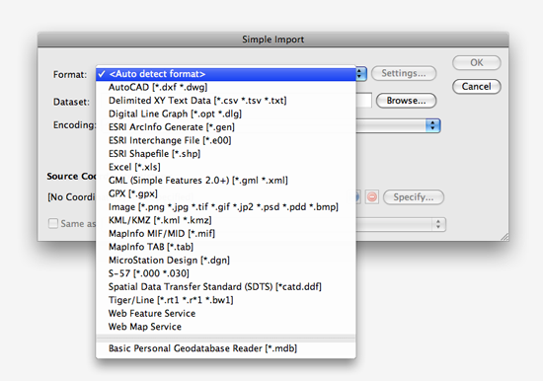This screenshot has width=543, height=381.
Task: Choose Excel [*.xls] format
Action: (226, 167)
